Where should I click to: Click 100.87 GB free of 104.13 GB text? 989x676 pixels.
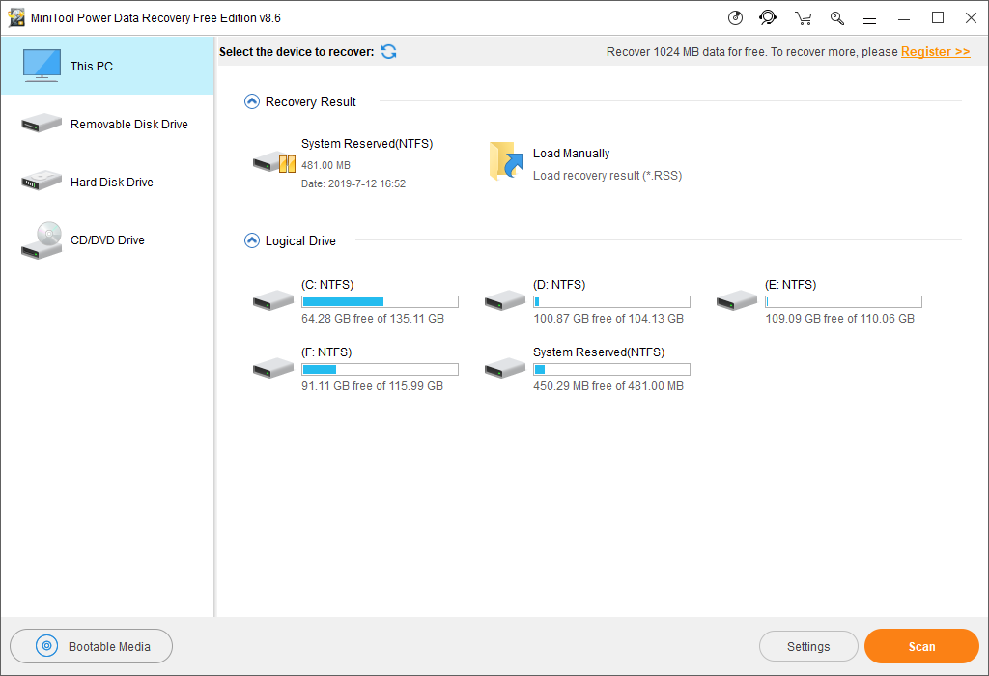click(608, 319)
